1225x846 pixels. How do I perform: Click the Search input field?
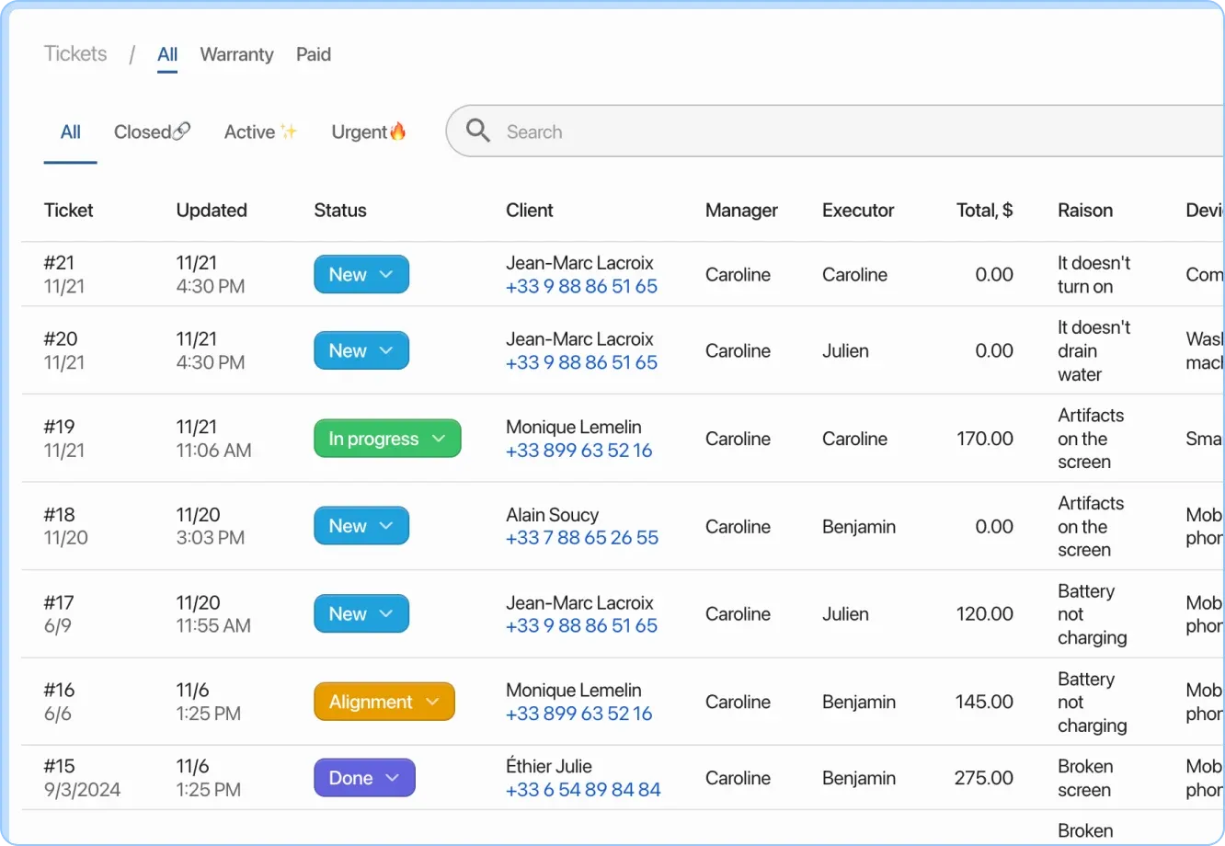click(x=644, y=131)
